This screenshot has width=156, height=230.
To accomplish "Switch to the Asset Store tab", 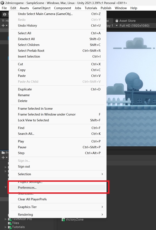I will (x=126, y=21).
